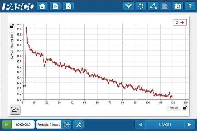Viewport: 197px width, 131px height.
Task: Click the y-axis value 14.0
Action: point(19,56)
